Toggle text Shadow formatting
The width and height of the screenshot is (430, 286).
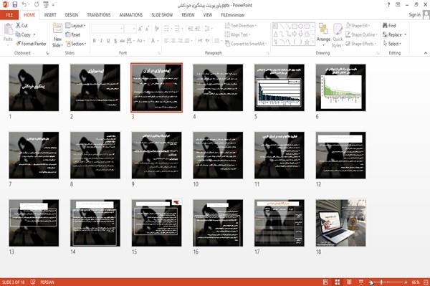click(115, 41)
